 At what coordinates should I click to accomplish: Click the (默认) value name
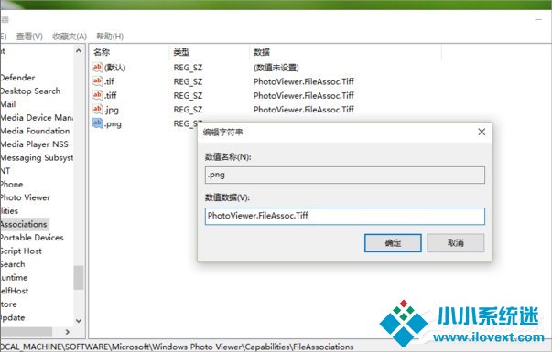(x=114, y=68)
